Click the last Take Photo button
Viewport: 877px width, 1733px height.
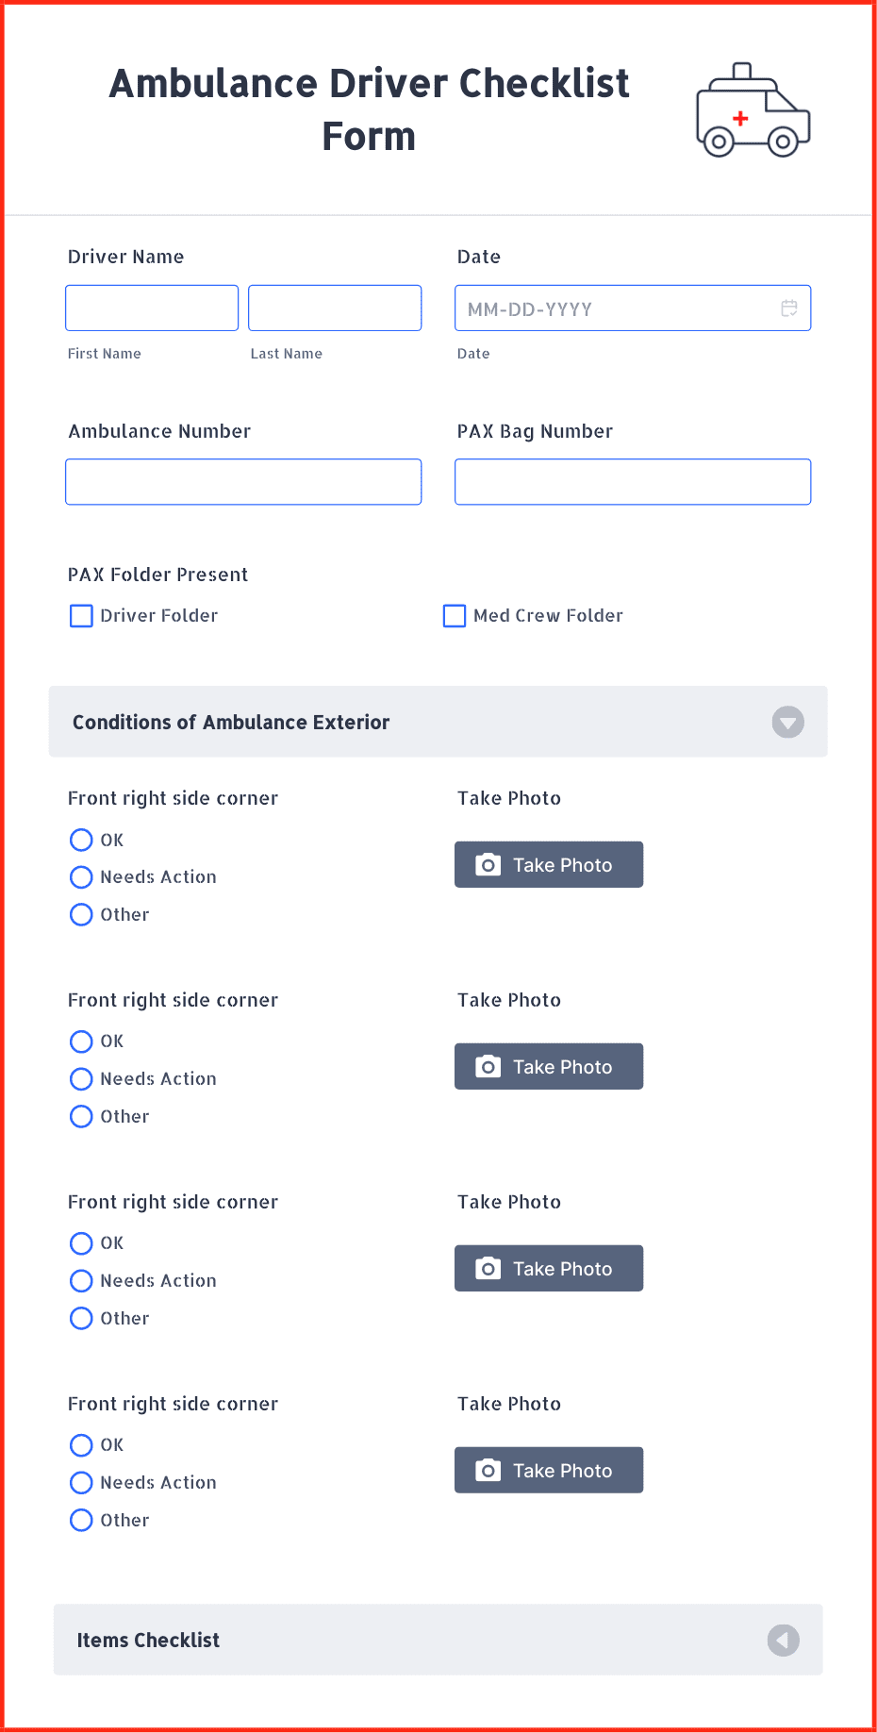coord(549,1470)
